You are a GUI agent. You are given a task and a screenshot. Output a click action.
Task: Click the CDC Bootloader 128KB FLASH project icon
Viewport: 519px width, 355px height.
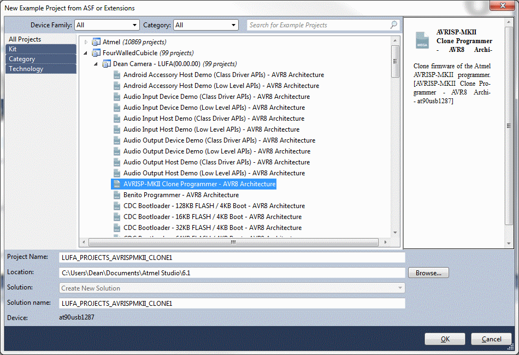[116, 206]
